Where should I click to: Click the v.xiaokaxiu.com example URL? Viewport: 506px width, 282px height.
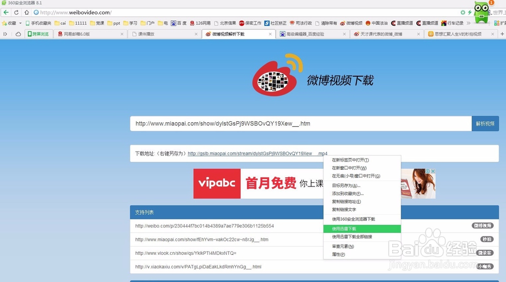(x=198, y=266)
